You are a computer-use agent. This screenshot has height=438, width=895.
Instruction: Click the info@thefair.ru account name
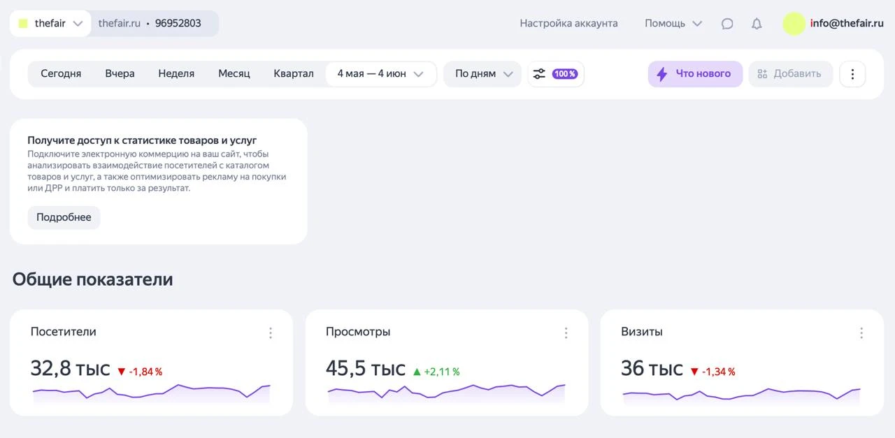click(846, 24)
